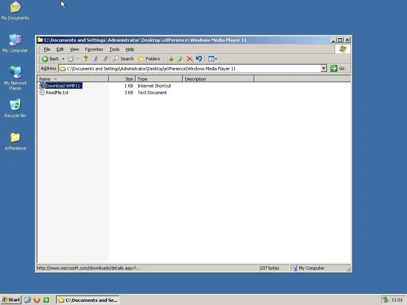Select My Network Places desktop icon
The image size is (407, 305).
[16, 78]
